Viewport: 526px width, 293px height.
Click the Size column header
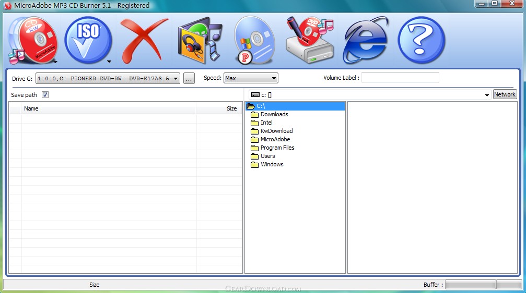pos(219,108)
